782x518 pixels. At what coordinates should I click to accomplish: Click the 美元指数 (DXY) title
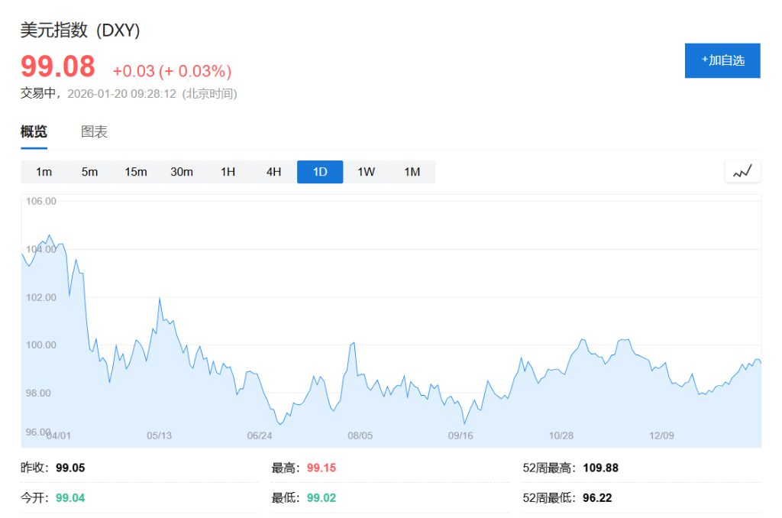click(79, 31)
